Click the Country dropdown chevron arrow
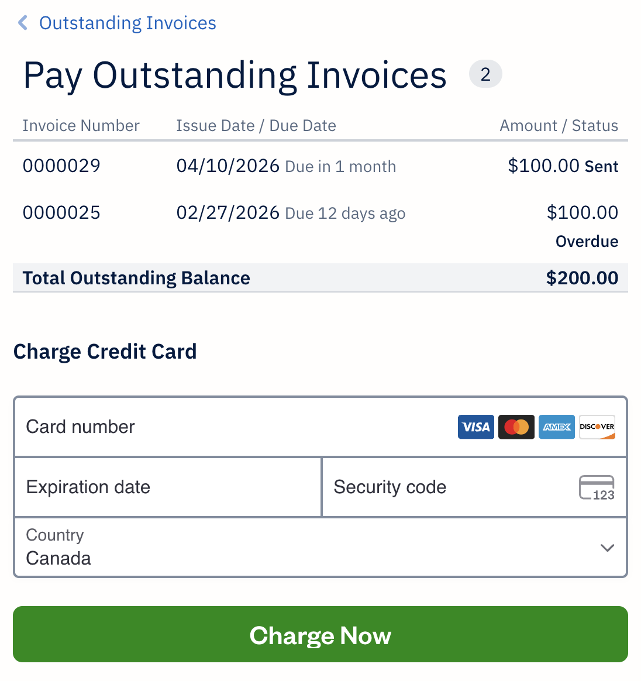Viewport: 641px width, 681px height. [607, 548]
